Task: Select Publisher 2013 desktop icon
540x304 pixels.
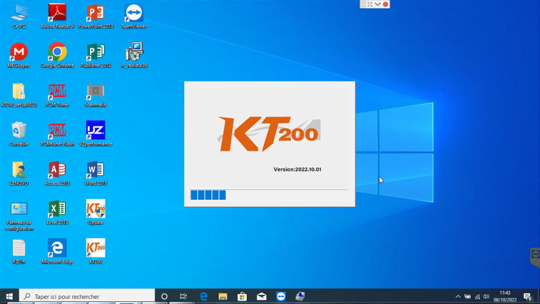Action: point(95,55)
